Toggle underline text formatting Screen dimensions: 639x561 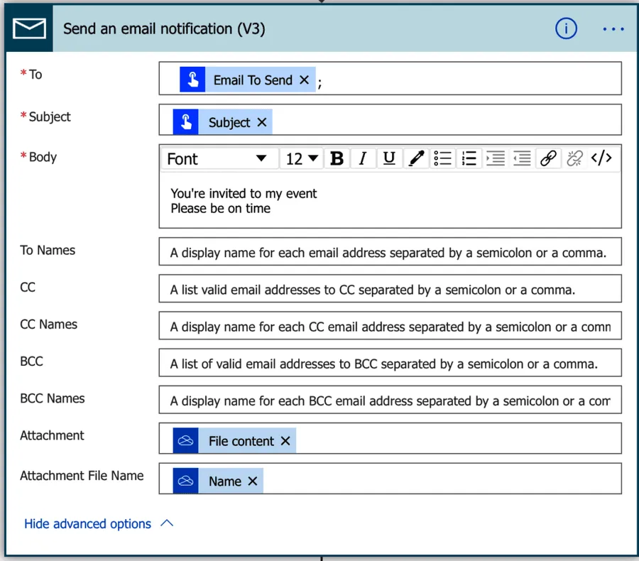(x=389, y=158)
